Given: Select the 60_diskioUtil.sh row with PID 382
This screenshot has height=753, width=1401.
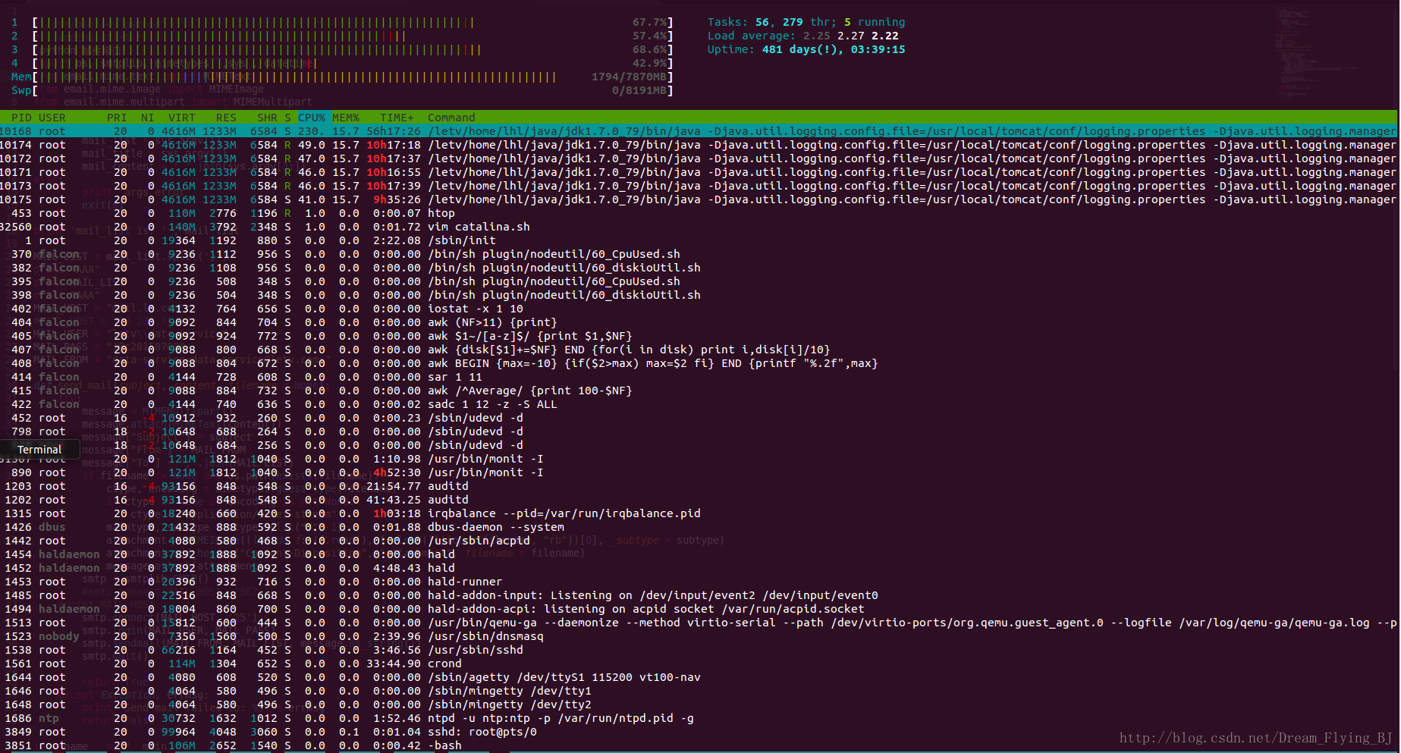Looking at the screenshot, I should (699, 268).
